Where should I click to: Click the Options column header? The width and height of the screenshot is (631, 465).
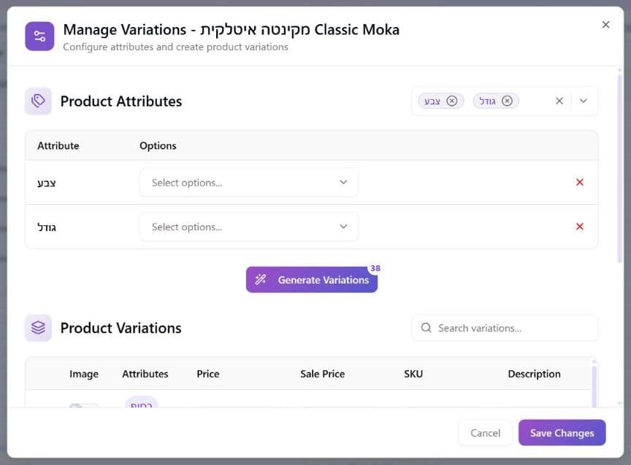click(158, 145)
